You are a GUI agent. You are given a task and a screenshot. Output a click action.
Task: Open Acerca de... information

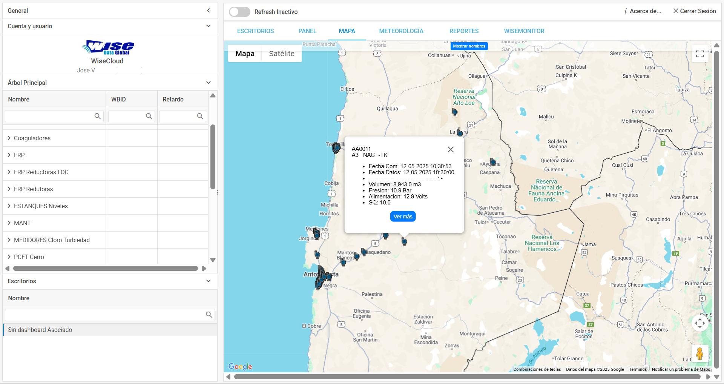click(643, 11)
